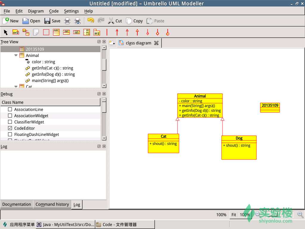Open the Settings menu
305x229 pixels.
click(x=71, y=11)
